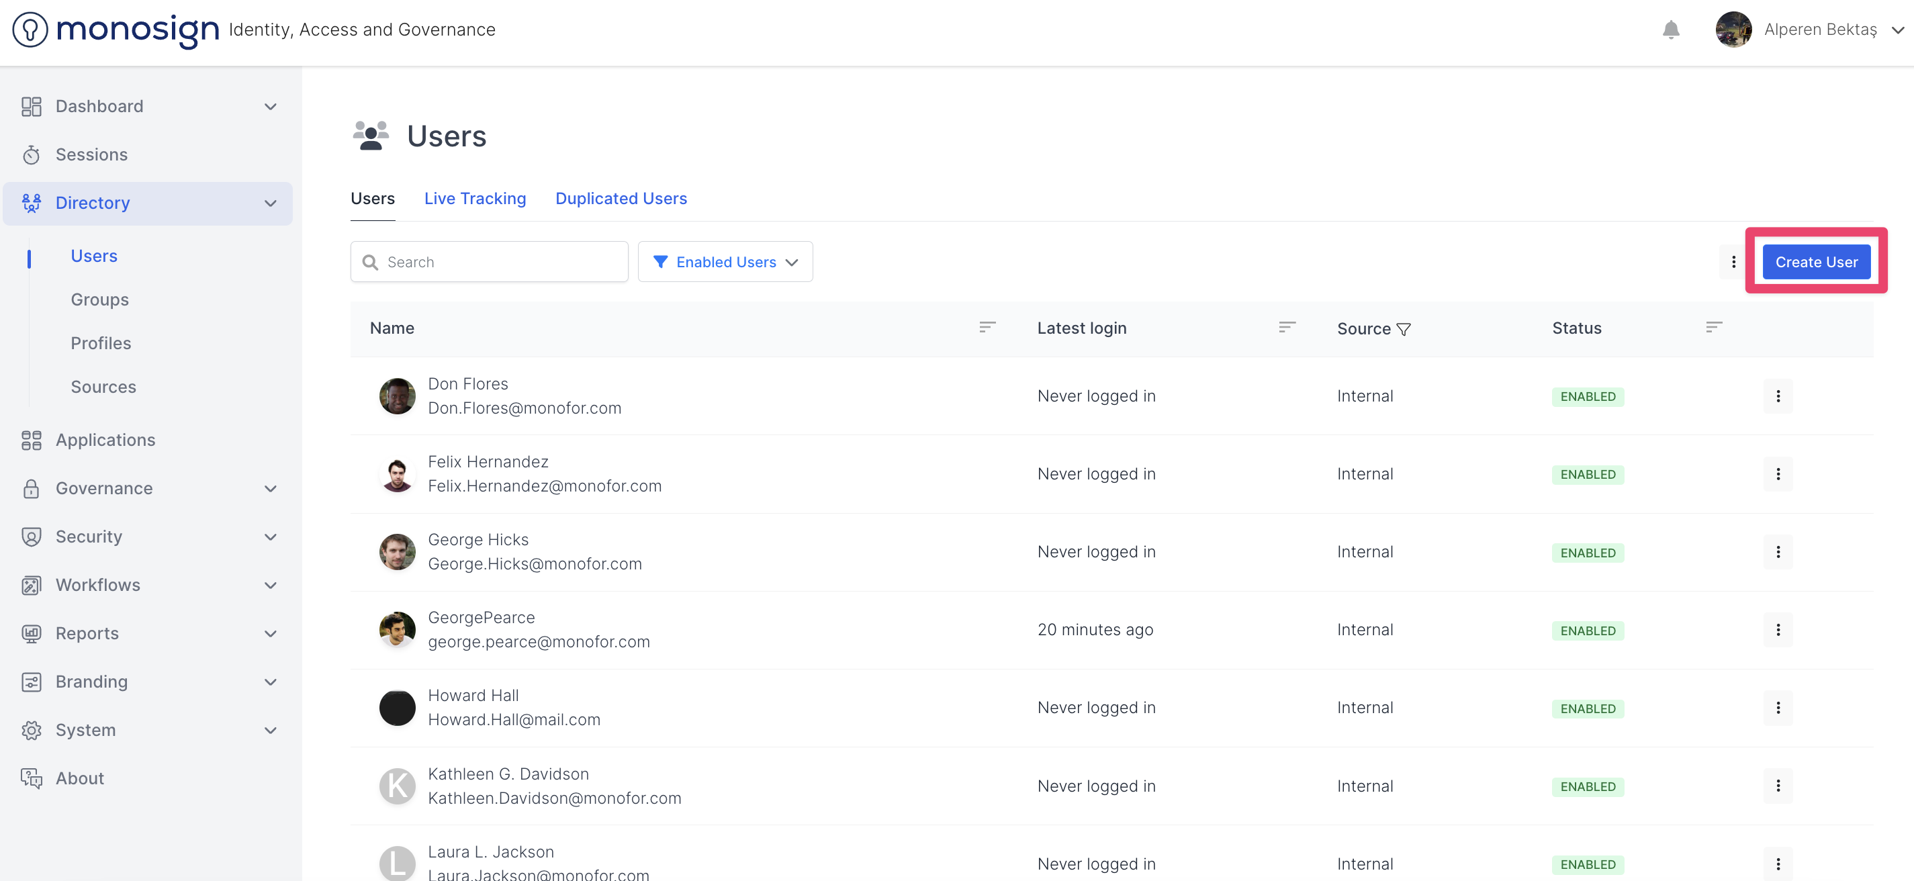
Task: Open Groups under Directory
Action: pos(99,299)
